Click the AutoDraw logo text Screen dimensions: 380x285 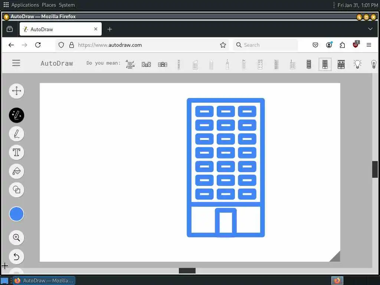tap(57, 63)
